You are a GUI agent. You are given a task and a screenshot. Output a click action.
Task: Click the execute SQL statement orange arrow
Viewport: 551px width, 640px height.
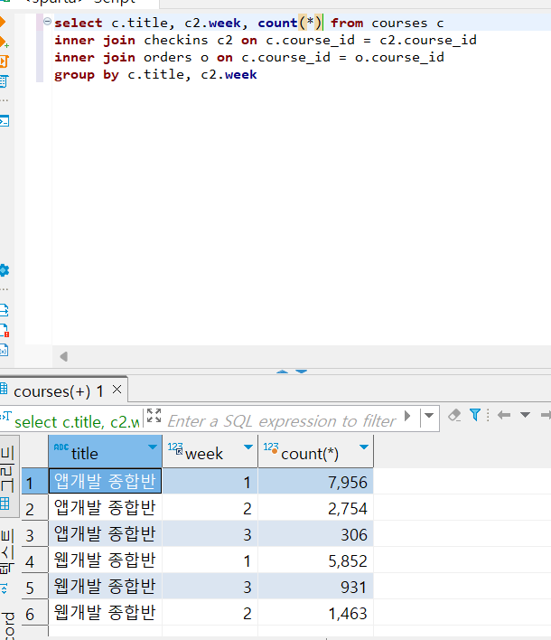(x=2, y=22)
